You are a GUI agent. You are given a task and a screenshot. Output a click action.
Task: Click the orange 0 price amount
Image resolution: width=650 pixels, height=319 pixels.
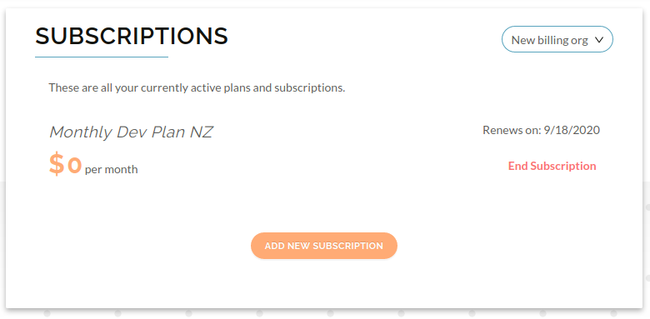tap(74, 164)
